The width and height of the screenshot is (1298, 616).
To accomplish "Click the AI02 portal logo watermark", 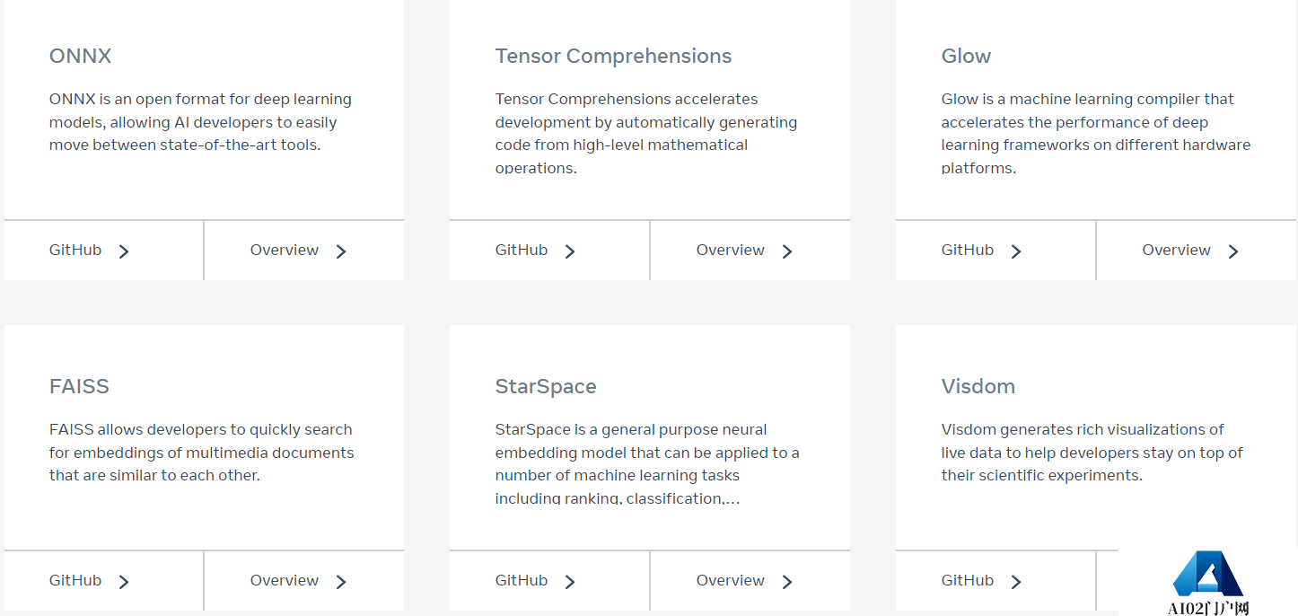I will point(1208,583).
